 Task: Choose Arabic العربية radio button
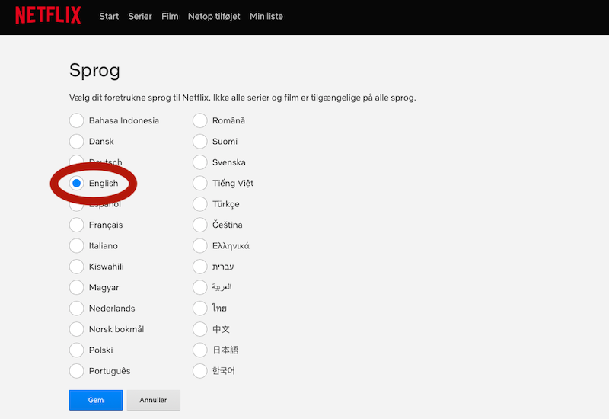(x=200, y=287)
